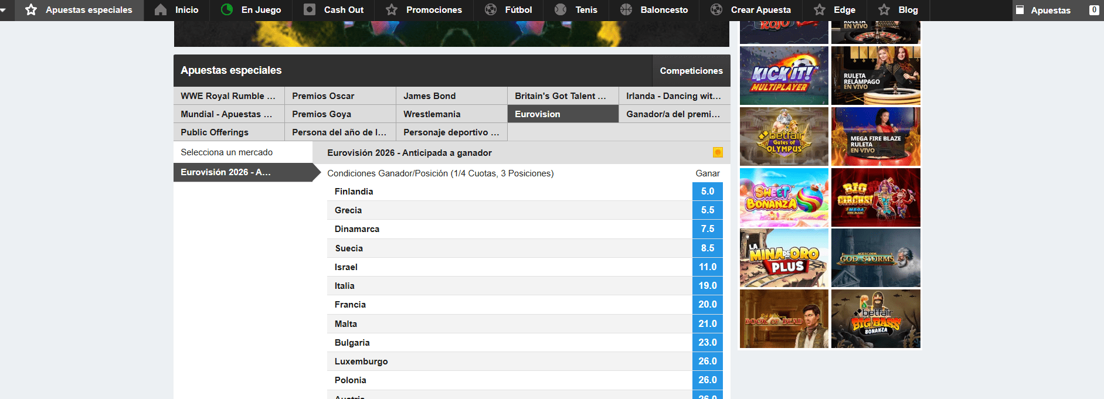The image size is (1104, 399).
Task: Bet on Suecia at odds 8.5
Action: pyautogui.click(x=708, y=248)
